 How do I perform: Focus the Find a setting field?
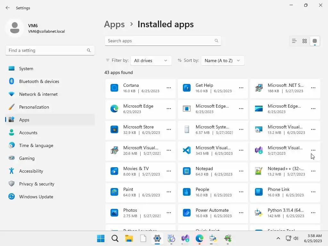click(x=50, y=50)
